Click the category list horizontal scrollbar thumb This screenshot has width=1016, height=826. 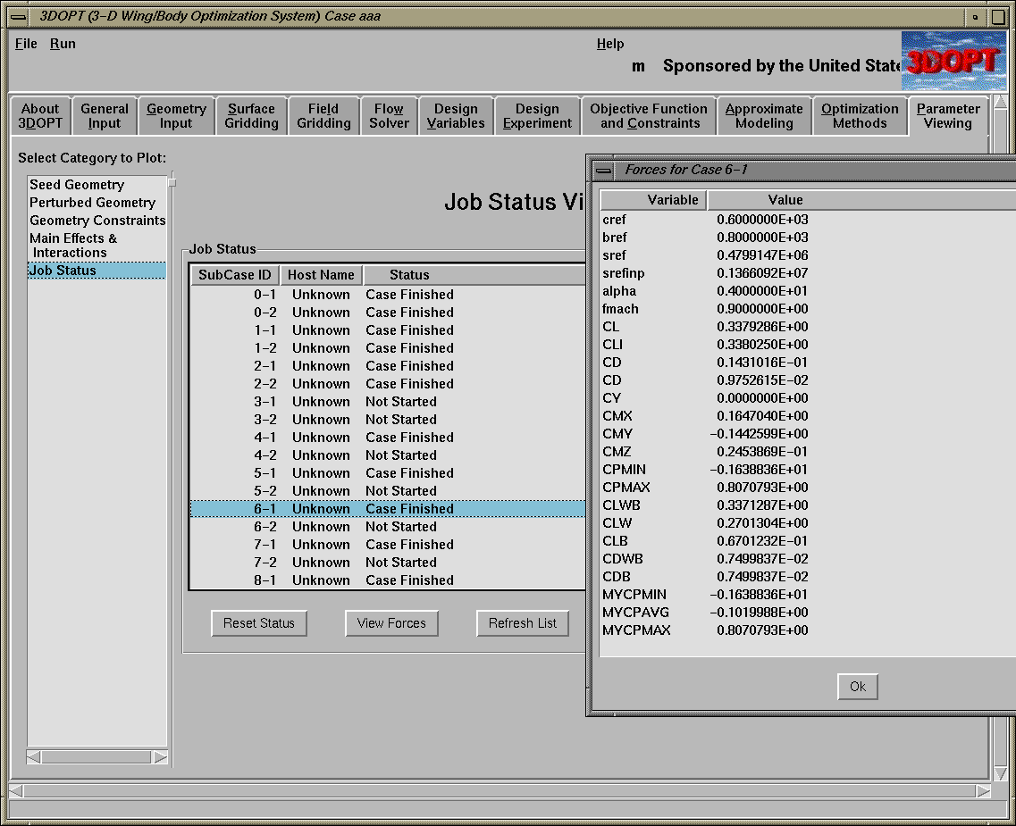[97, 756]
